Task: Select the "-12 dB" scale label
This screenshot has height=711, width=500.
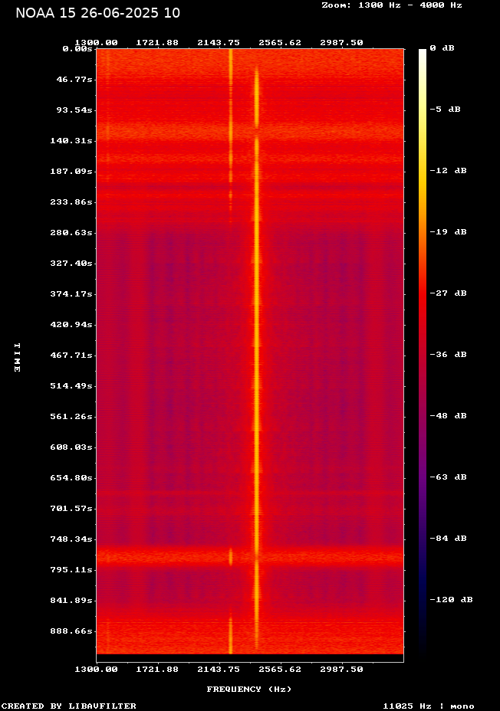Action: pyautogui.click(x=449, y=171)
